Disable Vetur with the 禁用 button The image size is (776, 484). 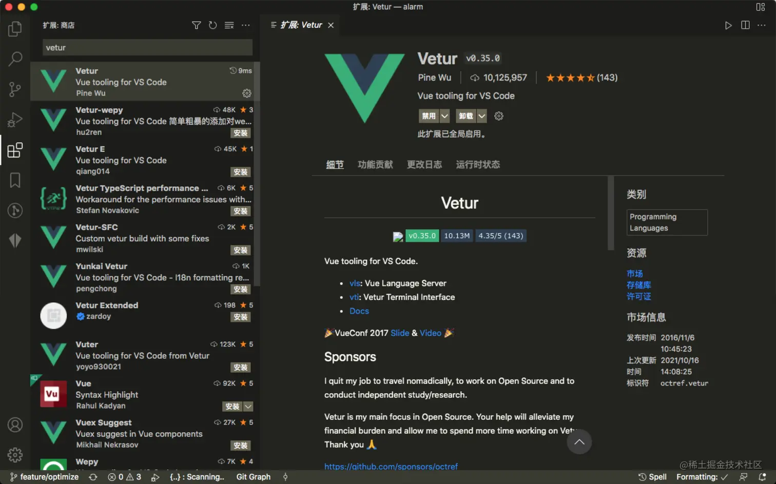[x=429, y=116]
